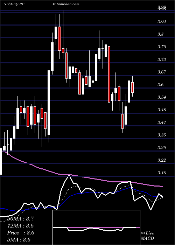Click the 3.67 price axis label
The image size is (175, 245).
(x=162, y=72)
